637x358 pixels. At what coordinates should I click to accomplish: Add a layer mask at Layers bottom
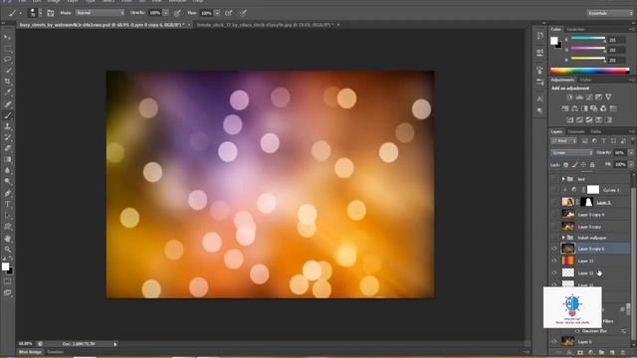tap(580, 353)
